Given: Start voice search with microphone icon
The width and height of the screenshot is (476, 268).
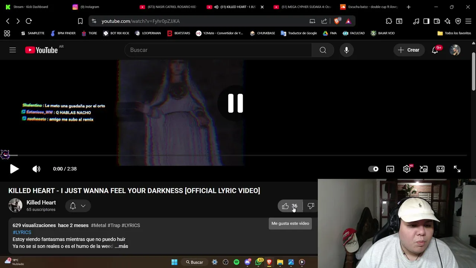Looking at the screenshot, I should coord(347,50).
